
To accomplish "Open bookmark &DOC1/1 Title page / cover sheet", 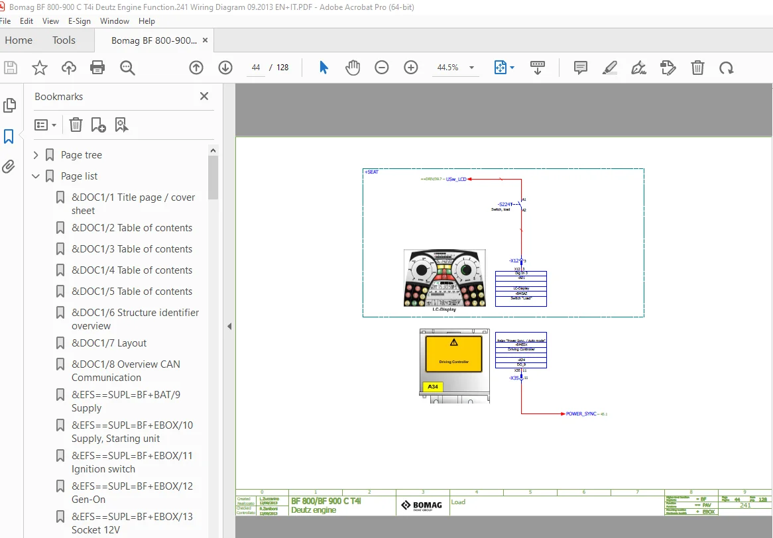I will pos(133,204).
